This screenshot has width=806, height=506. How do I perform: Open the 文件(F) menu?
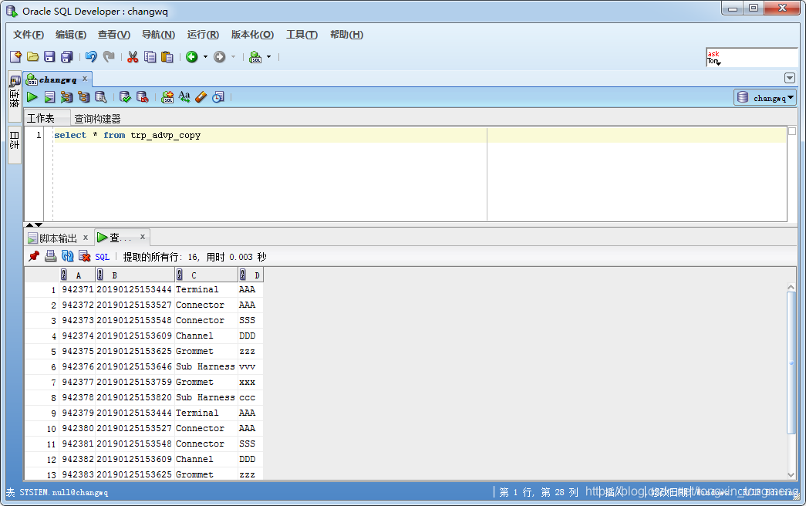29,35
